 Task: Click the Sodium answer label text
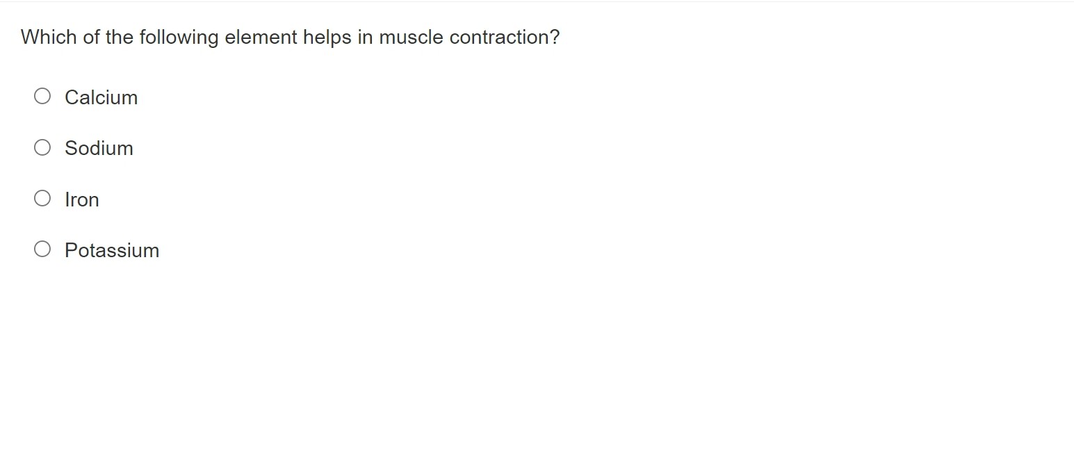pos(99,148)
